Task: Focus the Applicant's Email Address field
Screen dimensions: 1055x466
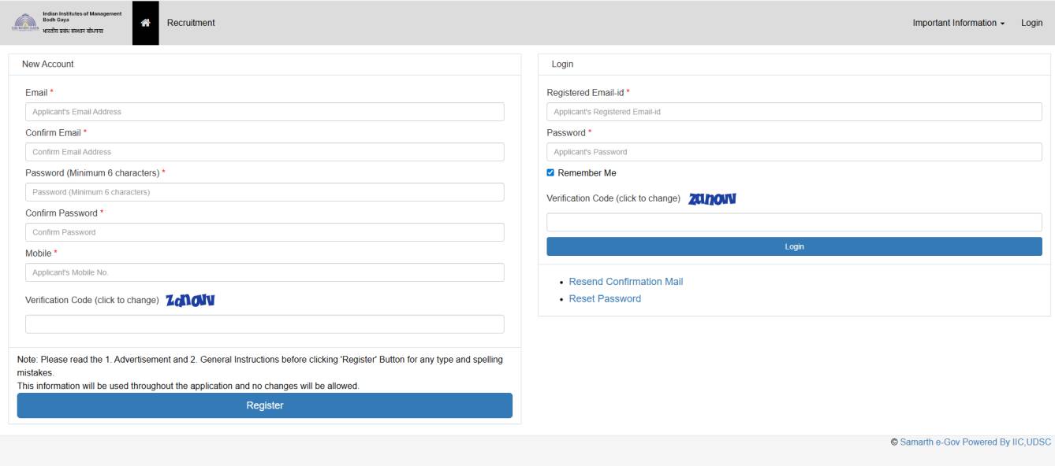Action: point(264,112)
